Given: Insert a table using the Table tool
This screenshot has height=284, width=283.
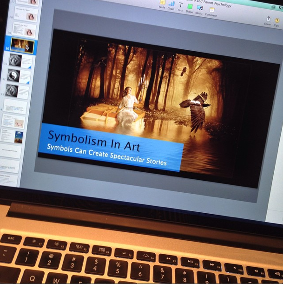Looking at the screenshot, I should 162,4.
